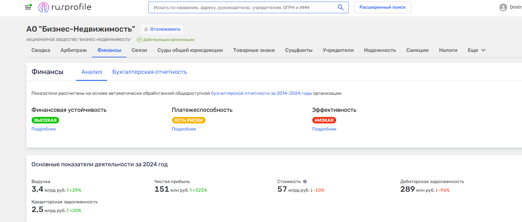
Task: Click the Платежеспособность heading
Action: click(x=202, y=110)
